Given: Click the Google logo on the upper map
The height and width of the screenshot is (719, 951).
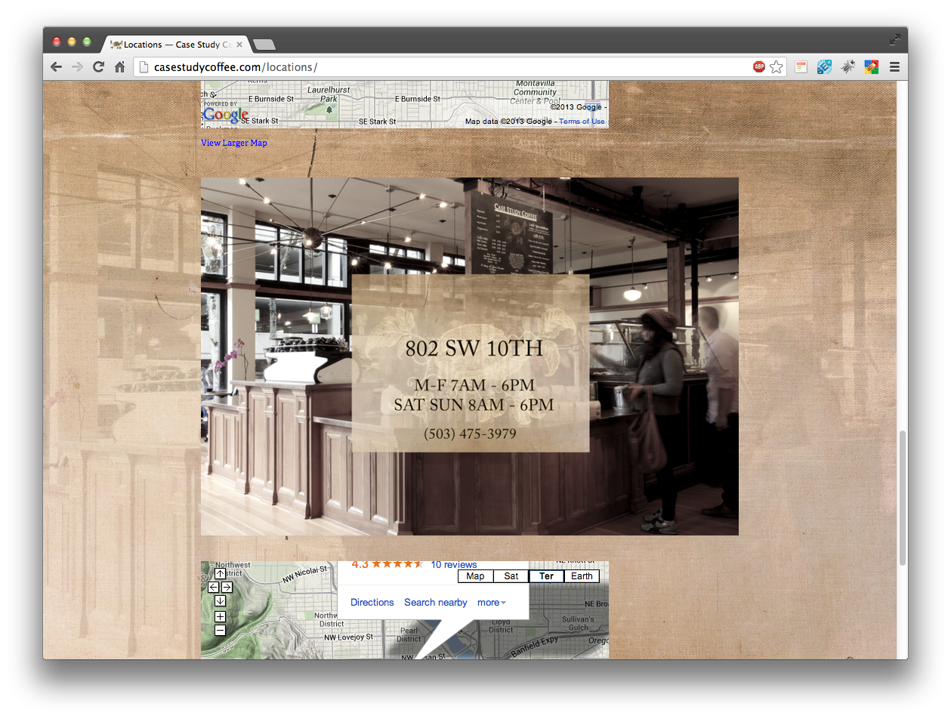Looking at the screenshot, I should (x=225, y=116).
